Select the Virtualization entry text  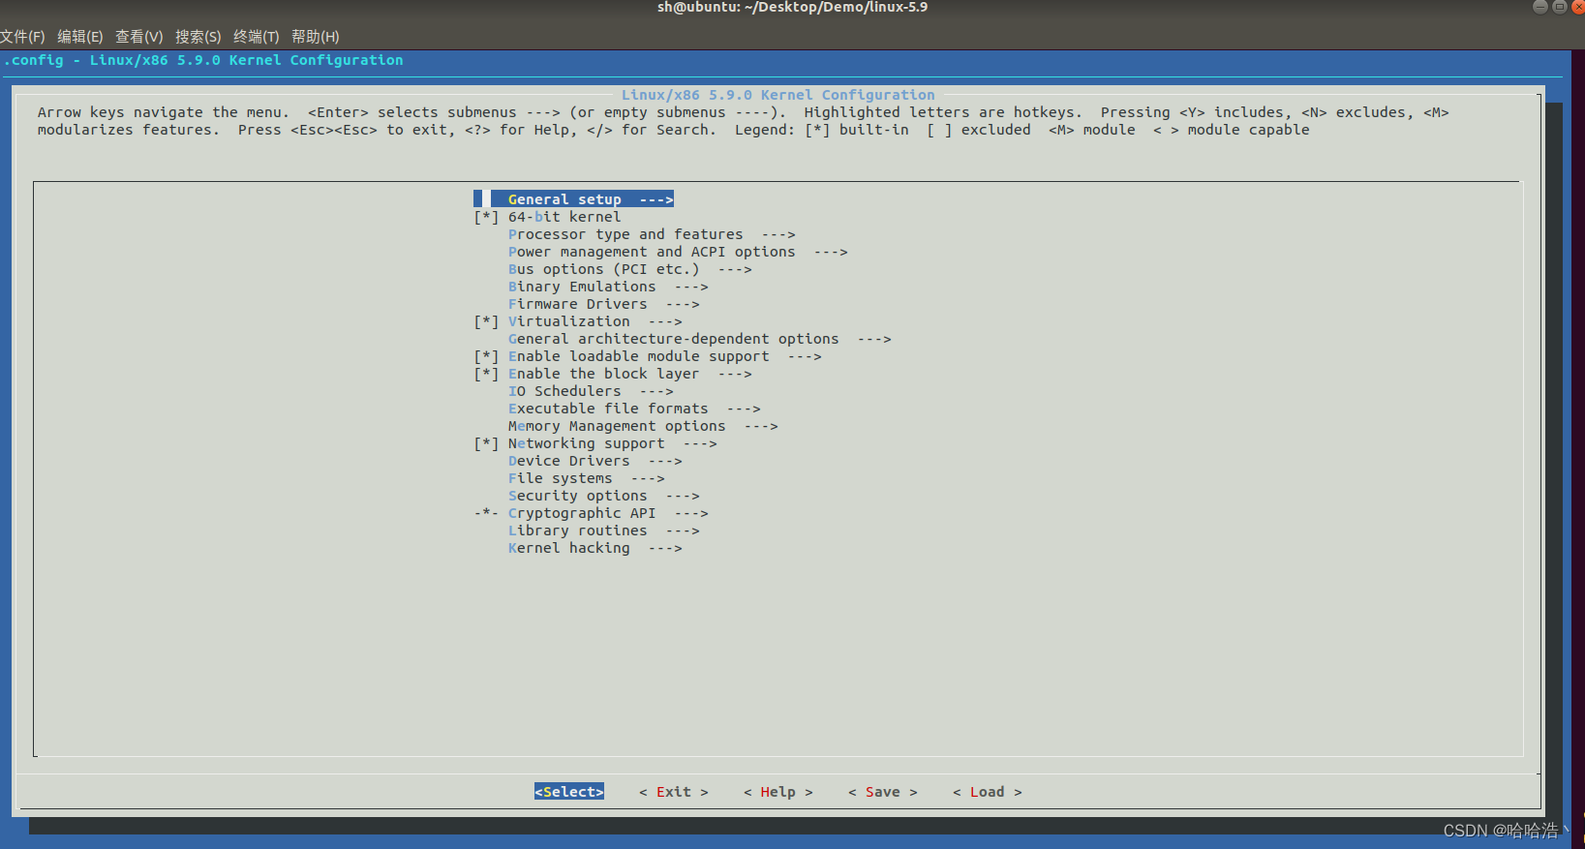click(569, 321)
